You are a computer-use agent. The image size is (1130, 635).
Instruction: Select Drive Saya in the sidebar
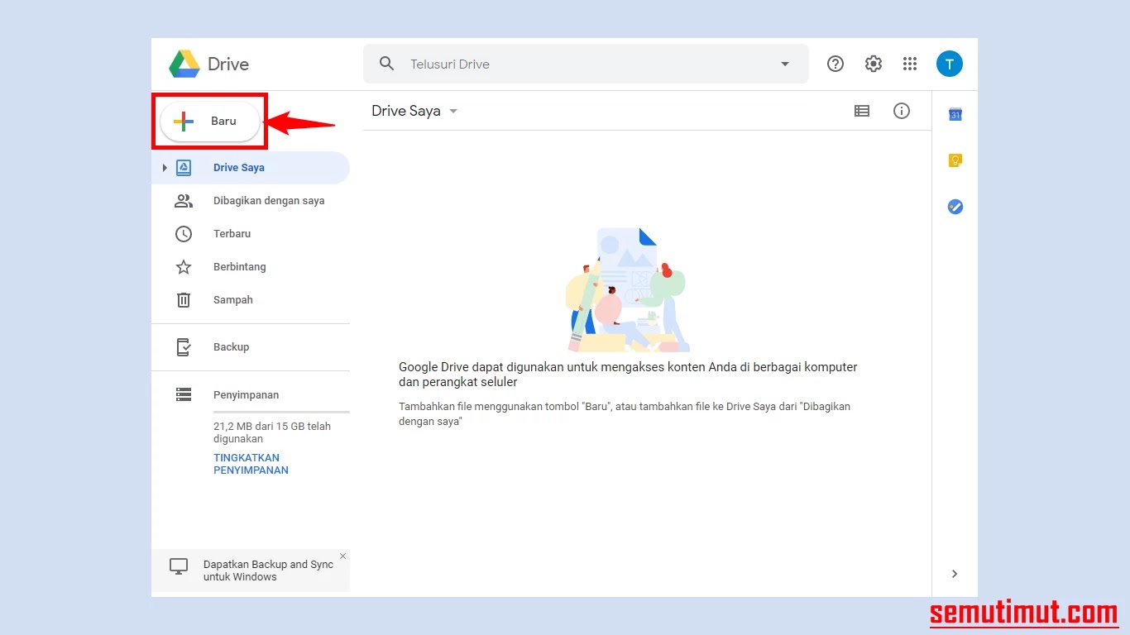pos(251,168)
